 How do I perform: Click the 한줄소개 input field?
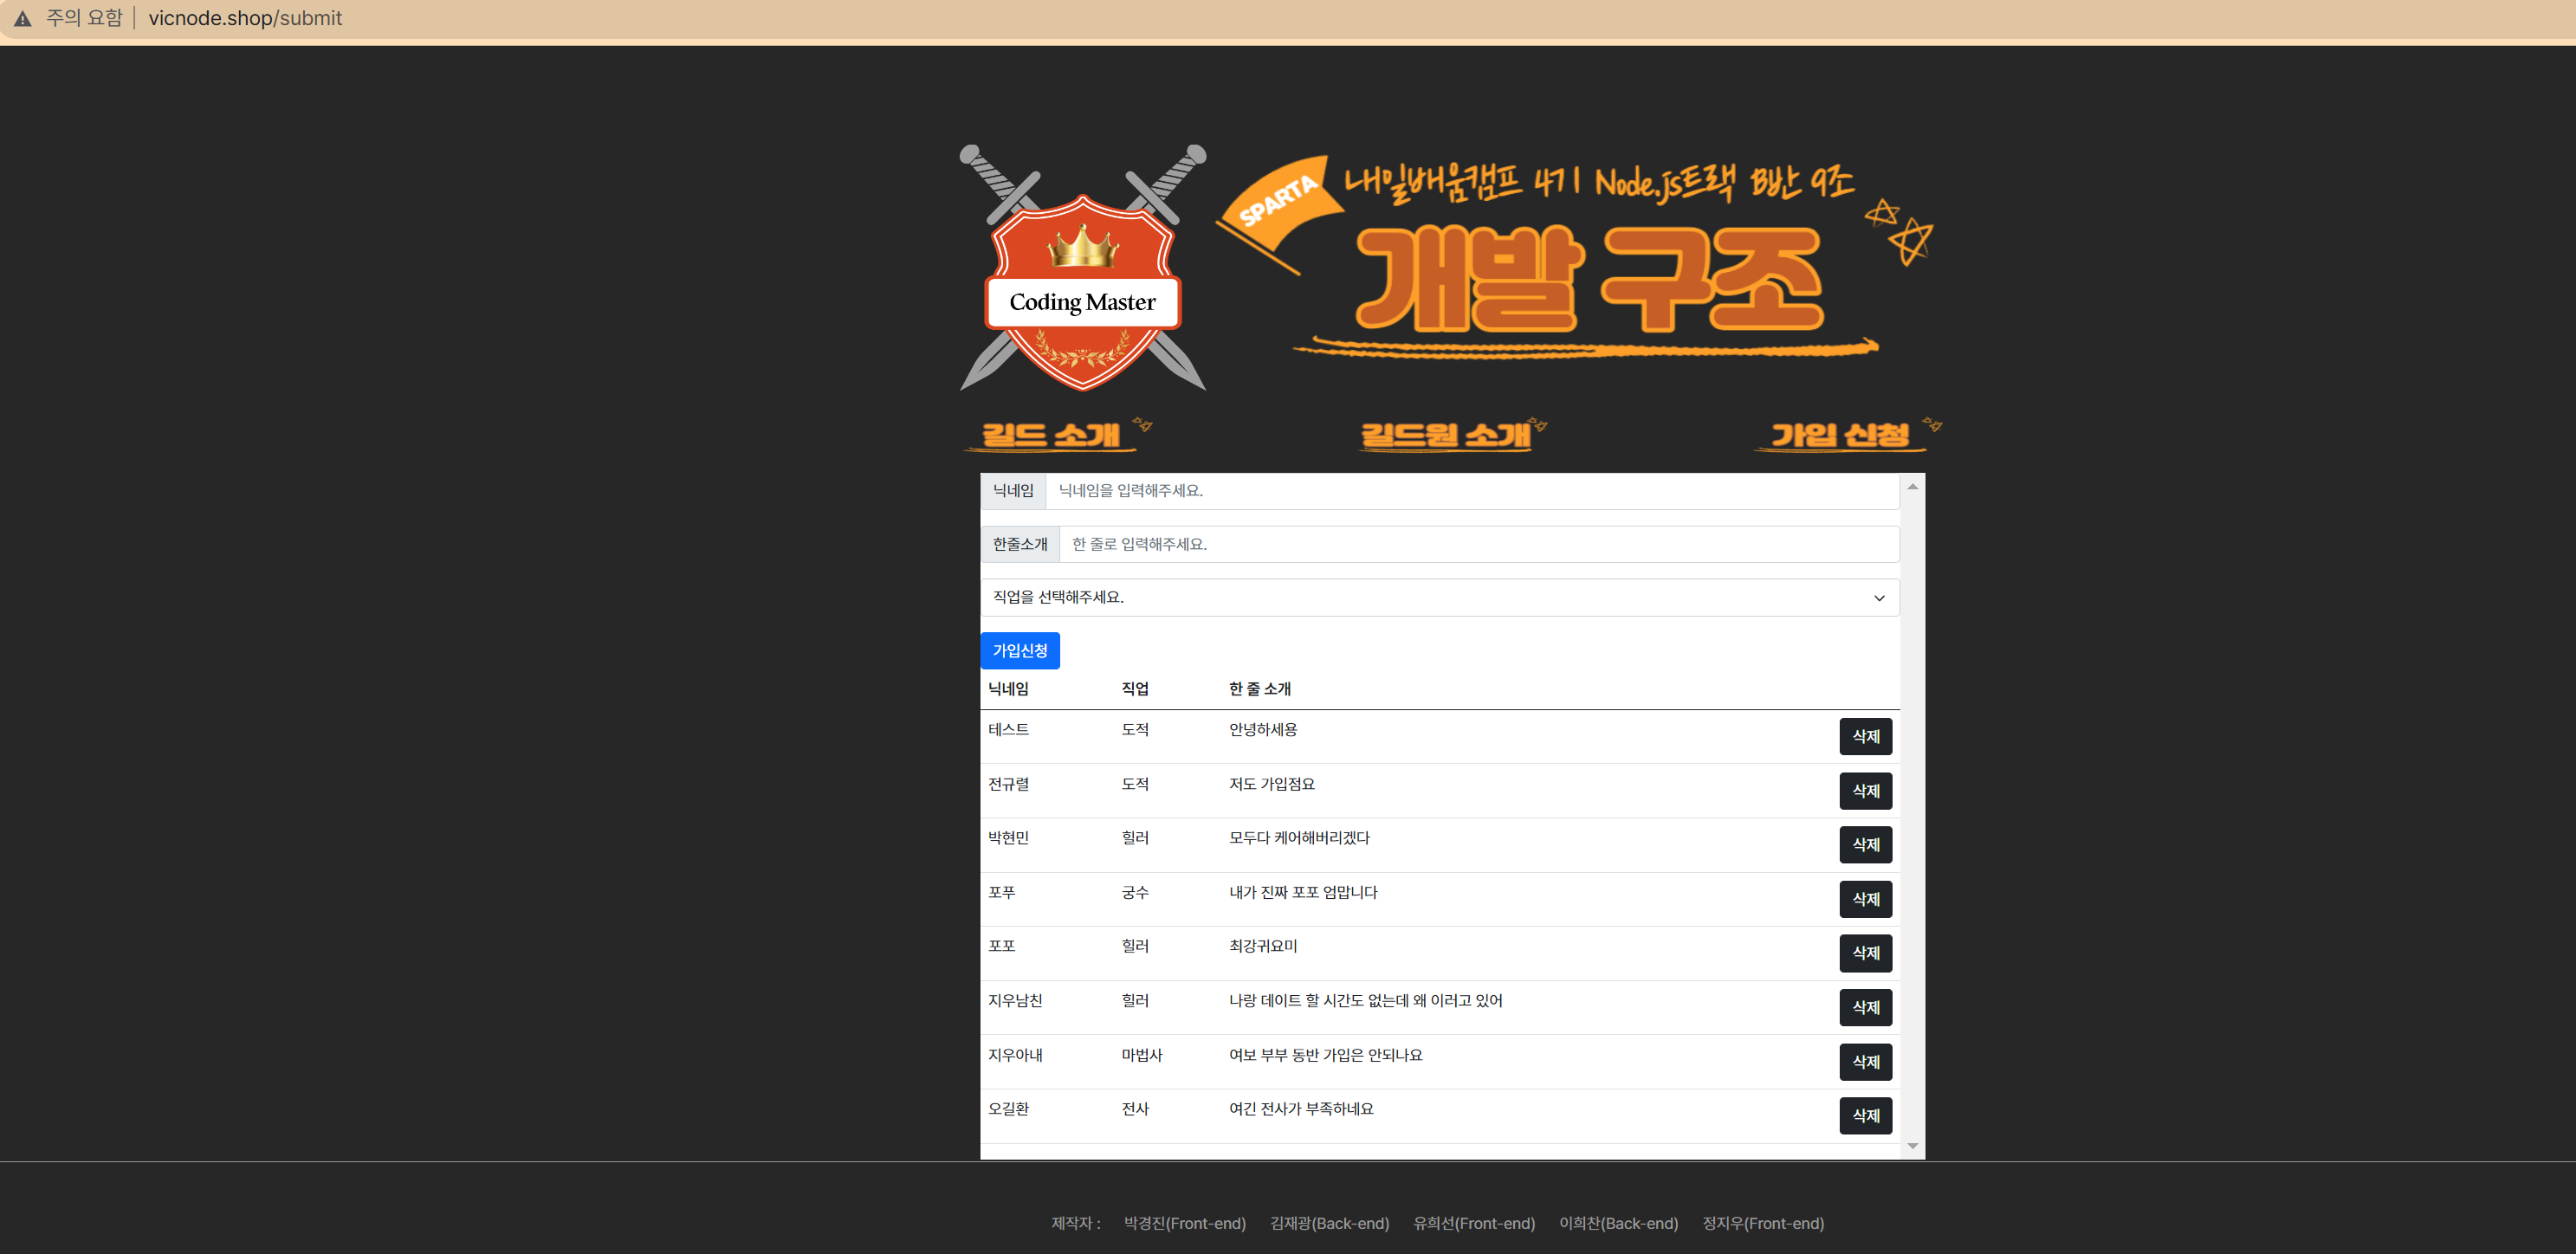[1478, 544]
